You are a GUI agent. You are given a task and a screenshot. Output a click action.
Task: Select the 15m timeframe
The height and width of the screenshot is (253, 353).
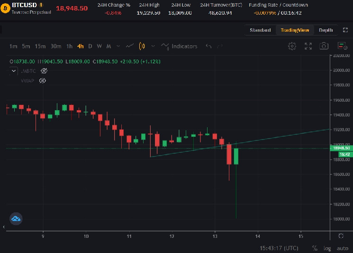click(x=40, y=46)
